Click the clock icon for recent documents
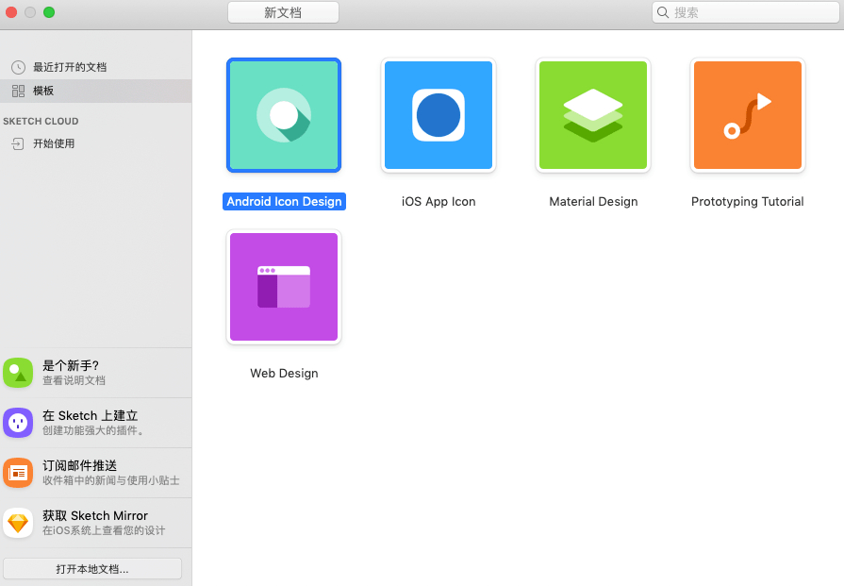The width and height of the screenshot is (844, 586). 18,67
